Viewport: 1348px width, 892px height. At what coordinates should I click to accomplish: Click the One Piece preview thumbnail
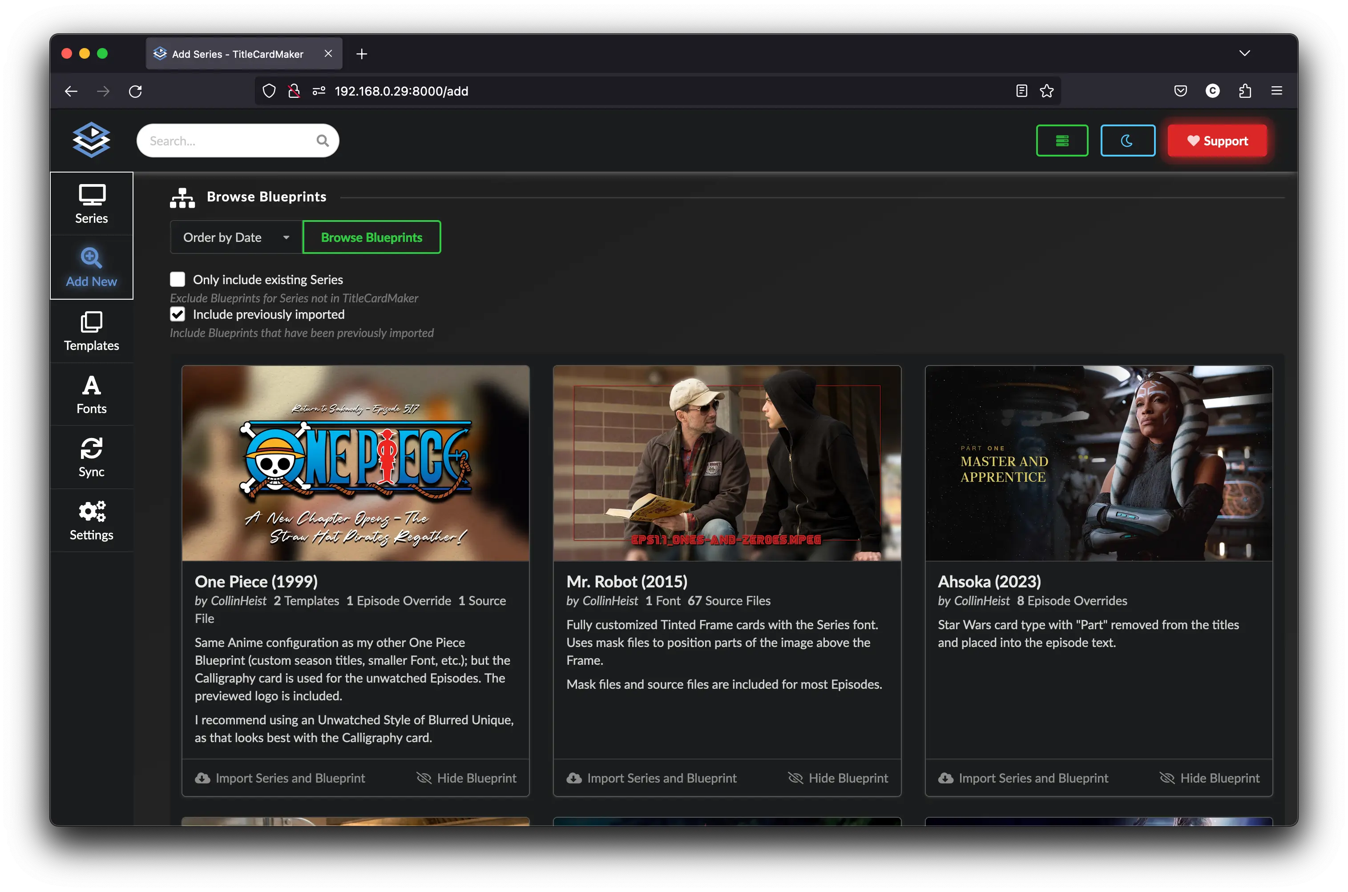pos(355,463)
